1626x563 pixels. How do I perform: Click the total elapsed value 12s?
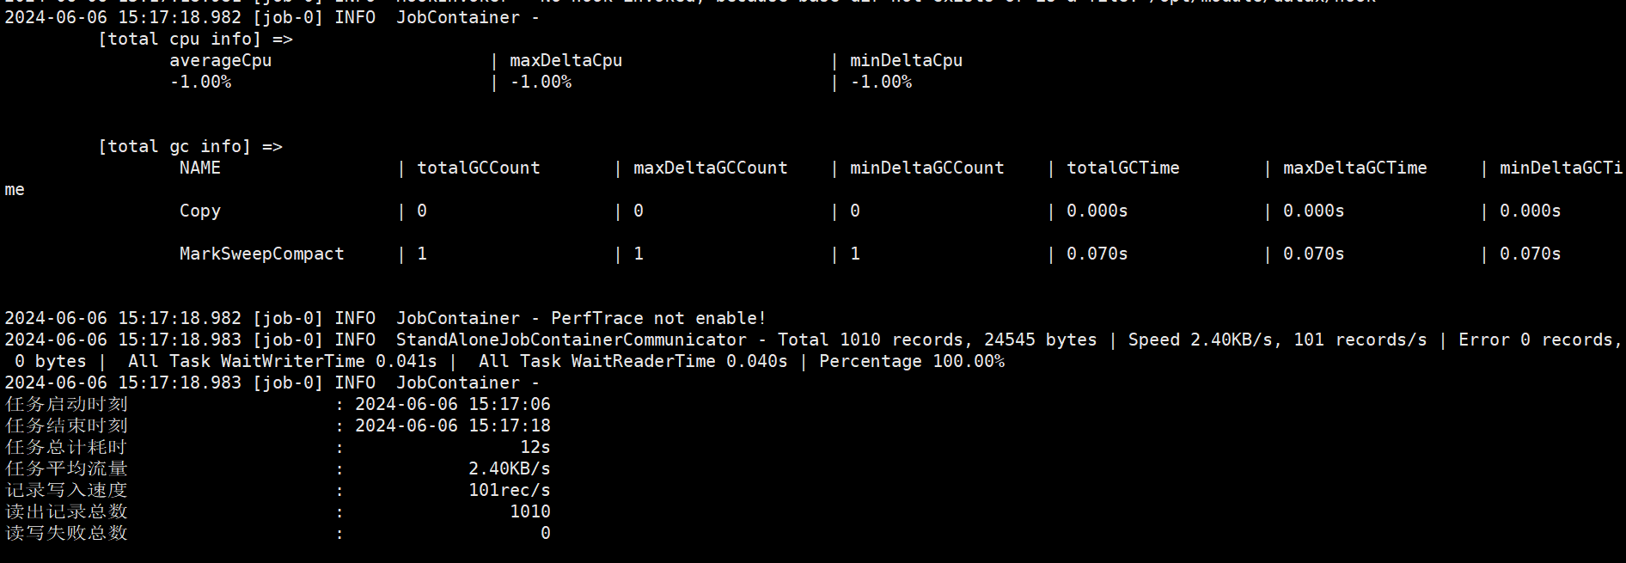coord(535,447)
